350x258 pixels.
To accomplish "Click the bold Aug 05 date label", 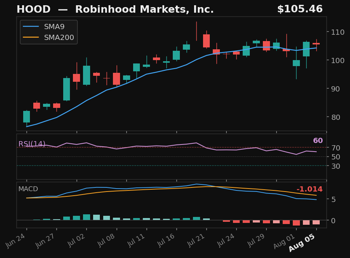I will [302, 243].
